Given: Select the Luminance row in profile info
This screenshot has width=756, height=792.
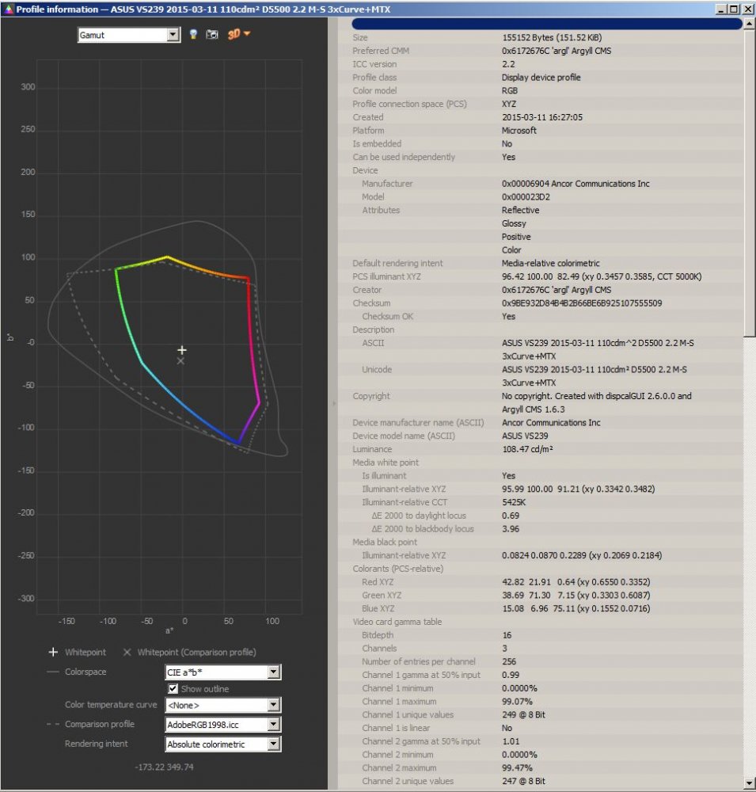Looking at the screenshot, I should pos(538,449).
